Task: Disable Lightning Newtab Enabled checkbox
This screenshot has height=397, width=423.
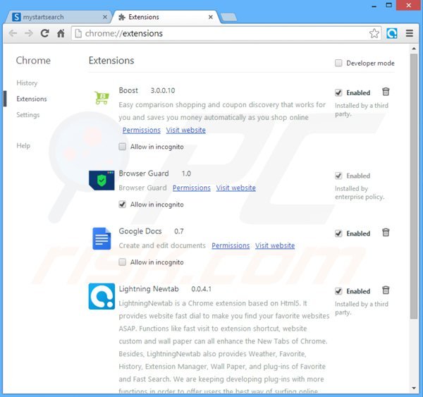Action: pos(338,291)
